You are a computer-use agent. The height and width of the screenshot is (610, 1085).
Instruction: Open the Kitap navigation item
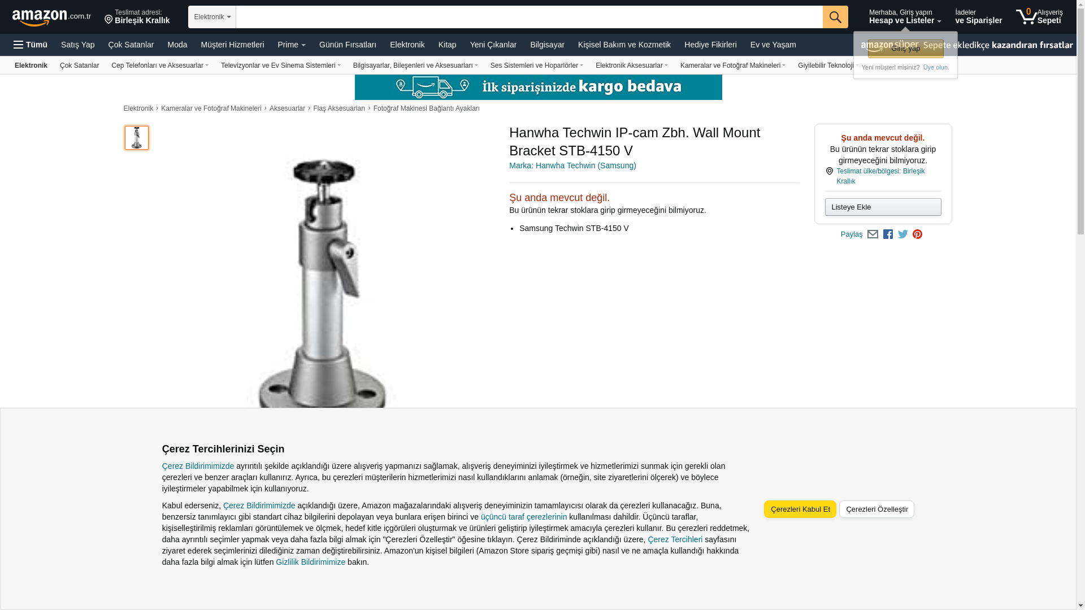447,45
